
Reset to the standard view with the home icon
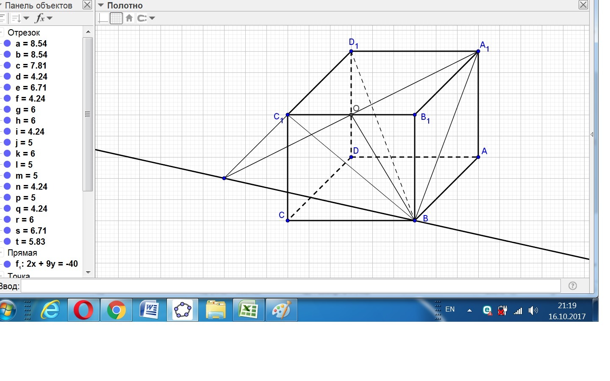coord(129,18)
